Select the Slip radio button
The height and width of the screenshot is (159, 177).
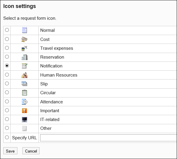click(x=7, y=84)
